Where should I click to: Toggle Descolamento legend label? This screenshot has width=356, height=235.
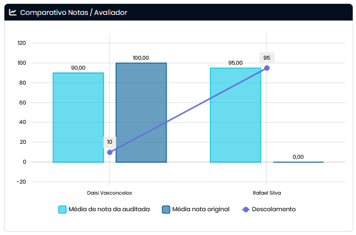tap(274, 210)
